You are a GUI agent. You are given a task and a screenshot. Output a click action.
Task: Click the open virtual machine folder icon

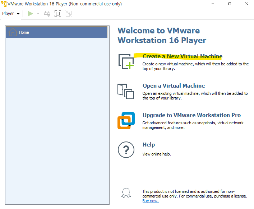tap(126, 91)
